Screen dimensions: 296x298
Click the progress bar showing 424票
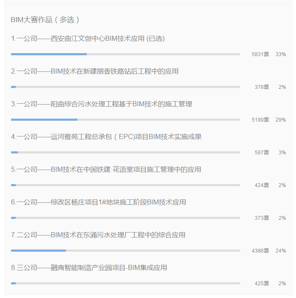coord(125,185)
